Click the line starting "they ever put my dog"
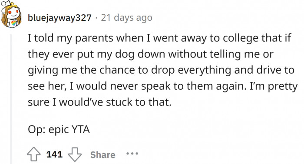 pos(151,54)
